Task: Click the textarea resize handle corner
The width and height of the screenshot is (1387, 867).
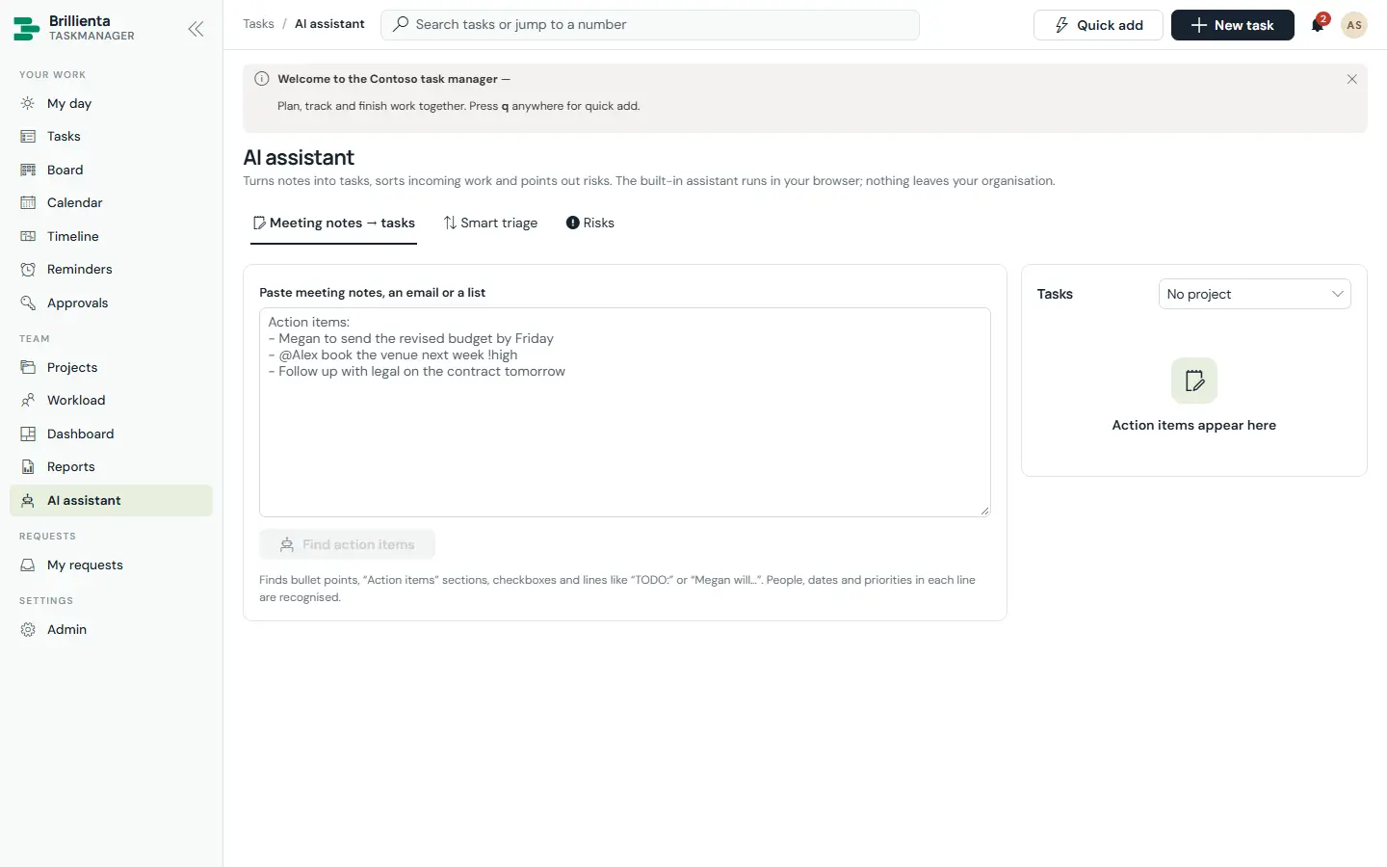Action: tap(984, 511)
